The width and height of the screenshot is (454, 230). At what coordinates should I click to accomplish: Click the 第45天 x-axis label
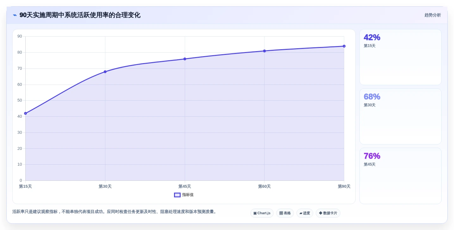(185, 186)
